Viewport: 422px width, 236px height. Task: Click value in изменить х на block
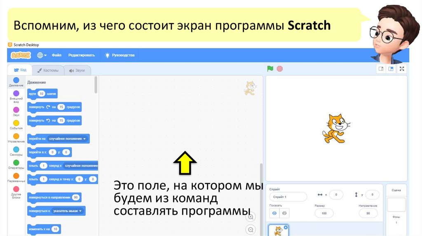pos(55,229)
